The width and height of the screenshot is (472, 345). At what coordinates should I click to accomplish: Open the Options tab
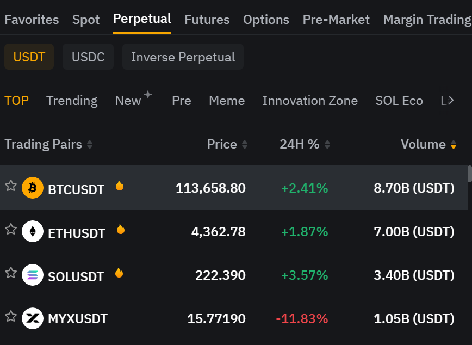click(x=266, y=20)
